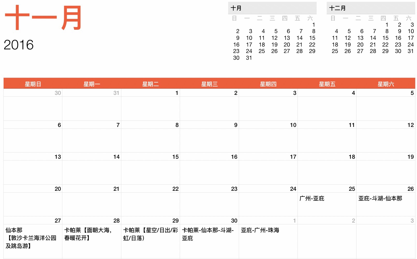Click the "亚庇-斗湖-仙本那" entry on November 26
Screen dimensions: 417x259
(x=380, y=199)
